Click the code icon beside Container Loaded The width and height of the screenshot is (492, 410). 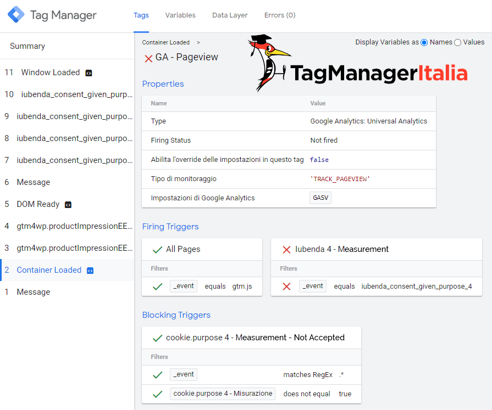pyautogui.click(x=90, y=271)
